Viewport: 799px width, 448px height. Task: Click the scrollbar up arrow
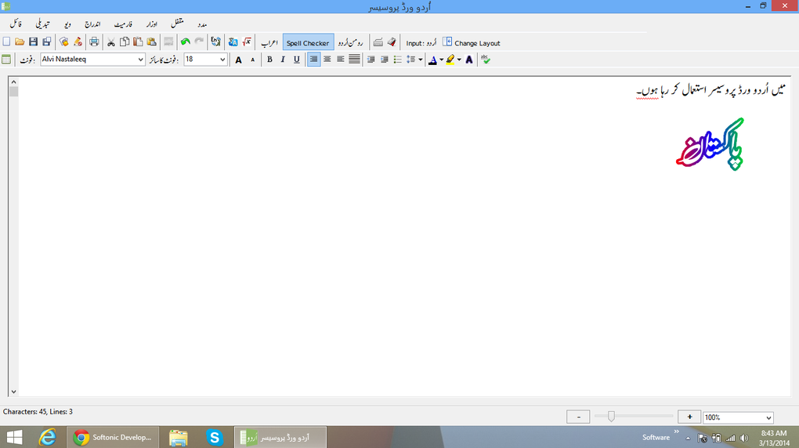pyautogui.click(x=14, y=81)
